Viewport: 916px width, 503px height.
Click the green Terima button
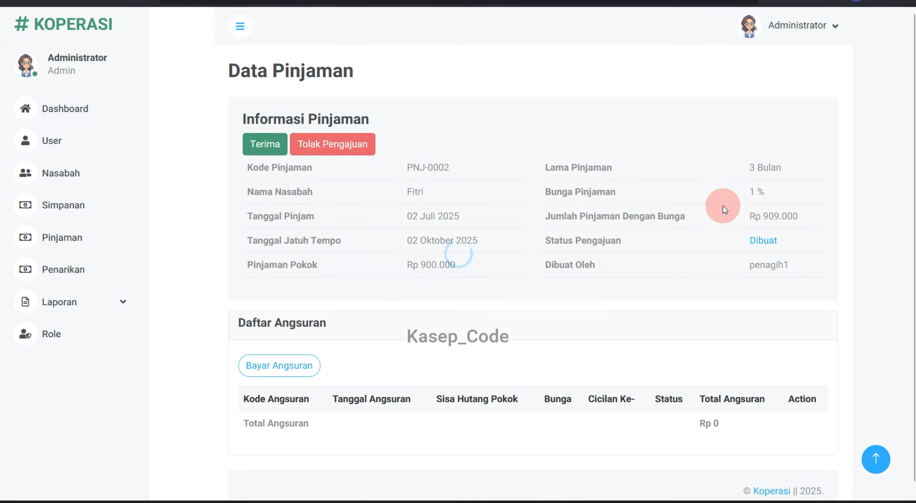pyautogui.click(x=265, y=144)
